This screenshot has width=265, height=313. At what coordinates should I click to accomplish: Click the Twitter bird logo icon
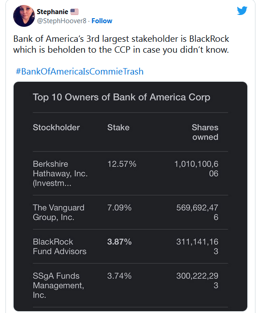point(242,10)
